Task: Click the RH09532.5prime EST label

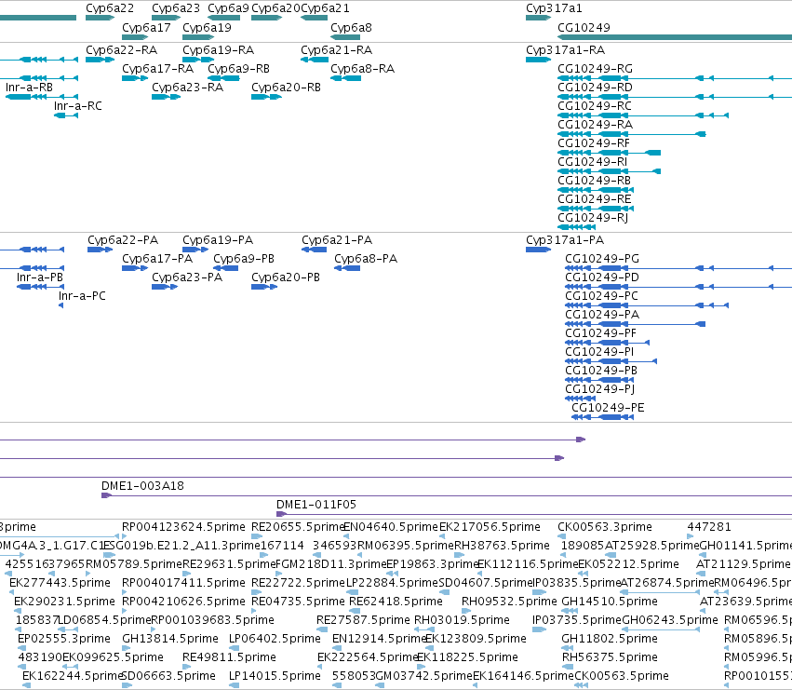Action: tap(509, 602)
